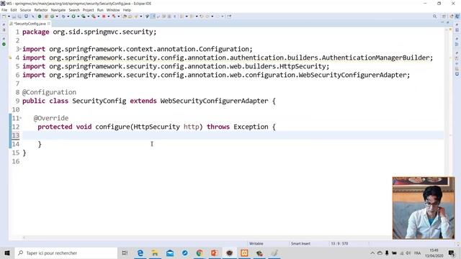Click 'WebSecurityConfigurerAdapter' on line 9
This screenshot has width=461, height=259.
(214, 101)
